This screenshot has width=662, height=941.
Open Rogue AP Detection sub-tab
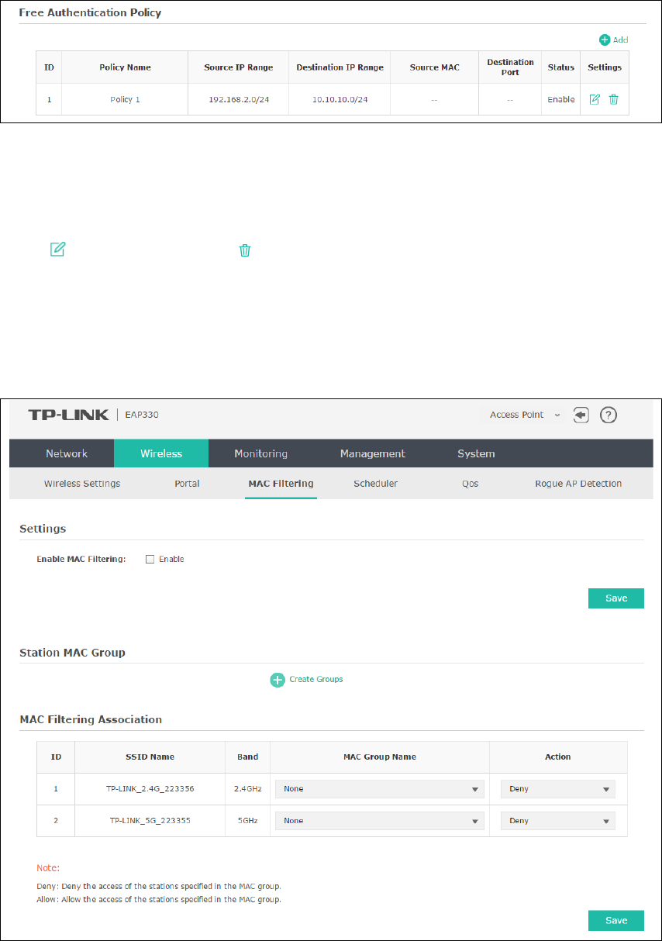point(578,484)
